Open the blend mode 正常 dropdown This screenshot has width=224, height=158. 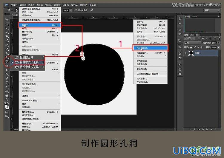coord(192,43)
